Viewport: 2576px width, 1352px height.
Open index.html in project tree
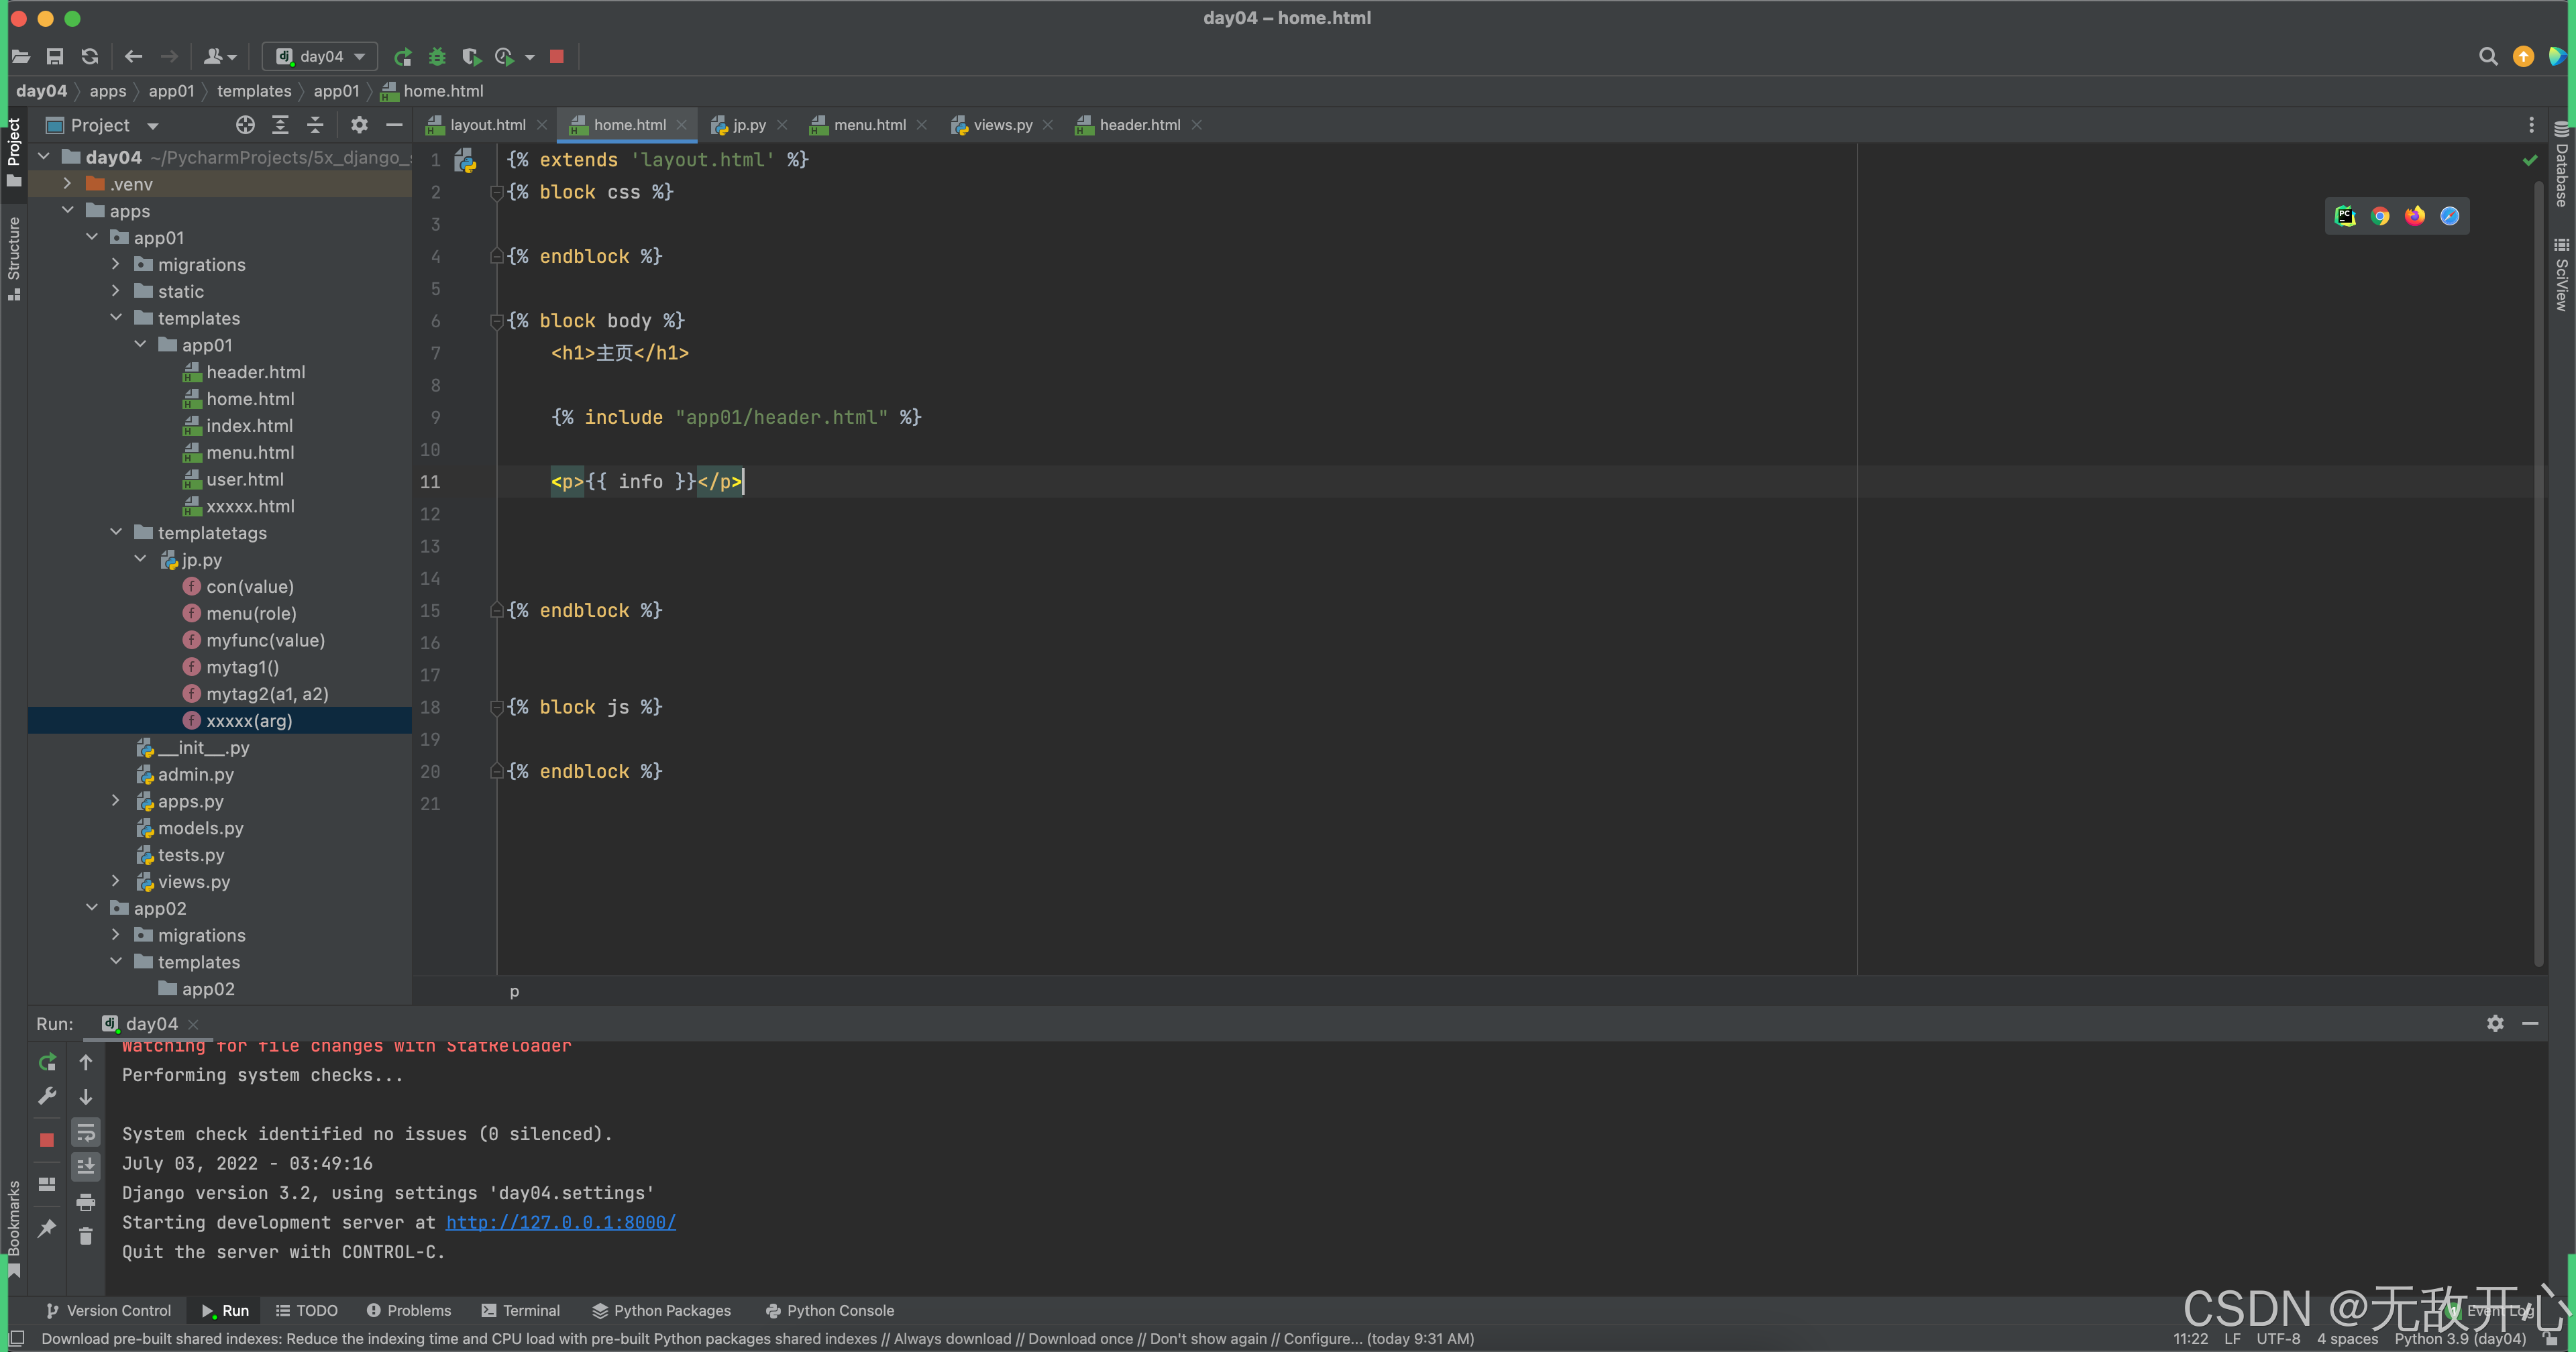click(249, 425)
